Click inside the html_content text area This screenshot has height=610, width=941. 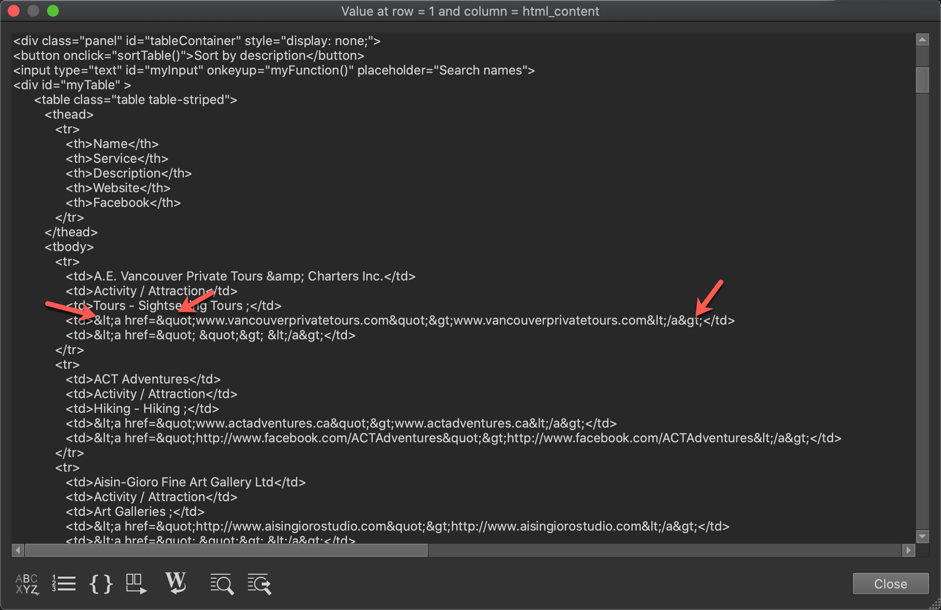point(441,245)
